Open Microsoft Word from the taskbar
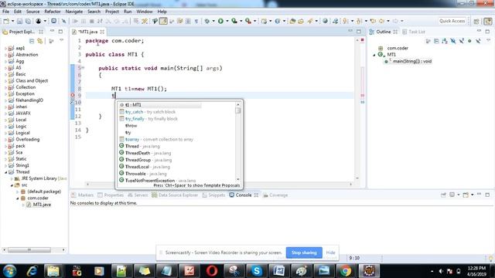Viewport: 495px width, 278px height. (x=278, y=271)
